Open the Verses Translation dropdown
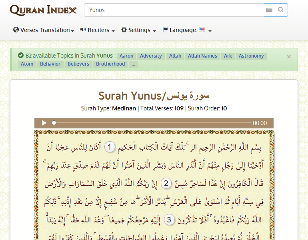The height and width of the screenshot is (240, 308). [x=44, y=30]
